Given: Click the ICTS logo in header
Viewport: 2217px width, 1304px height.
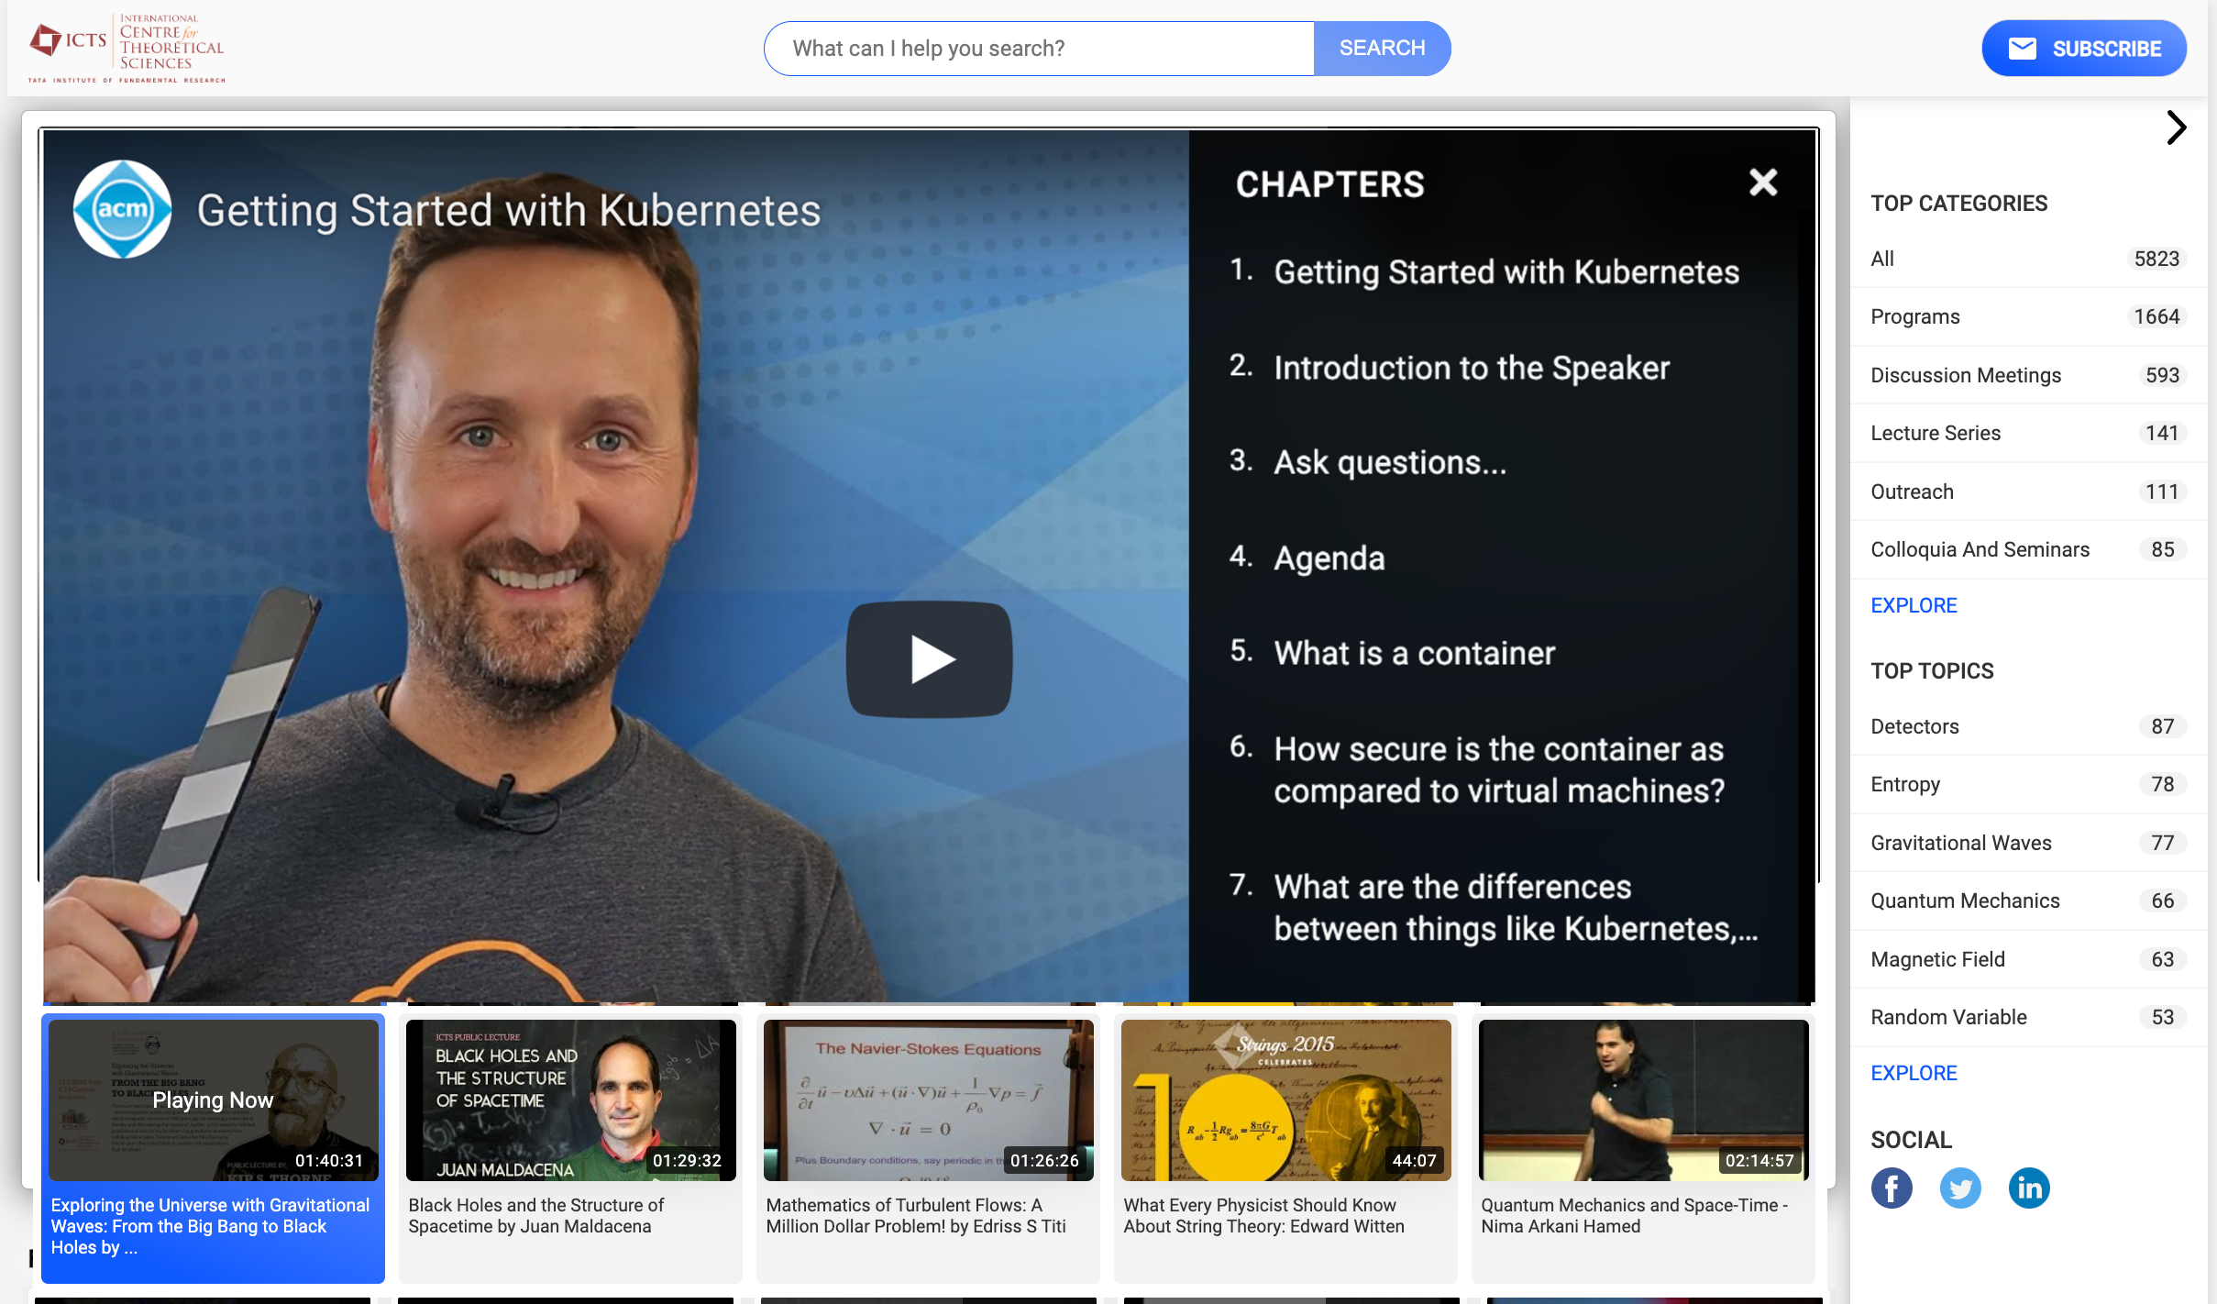Looking at the screenshot, I should [x=127, y=48].
